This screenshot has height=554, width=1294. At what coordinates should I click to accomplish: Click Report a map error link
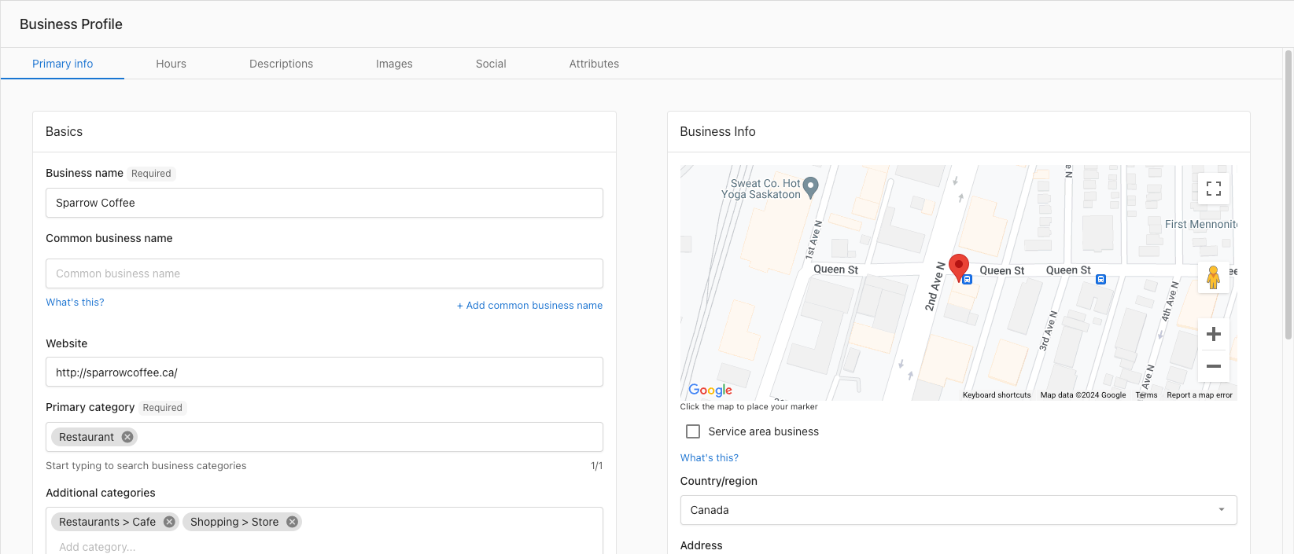coord(1200,395)
